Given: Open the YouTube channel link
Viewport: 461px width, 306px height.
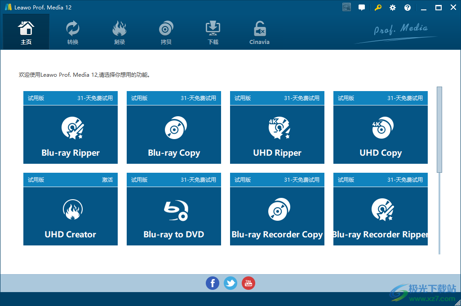Looking at the screenshot, I should click(x=248, y=283).
